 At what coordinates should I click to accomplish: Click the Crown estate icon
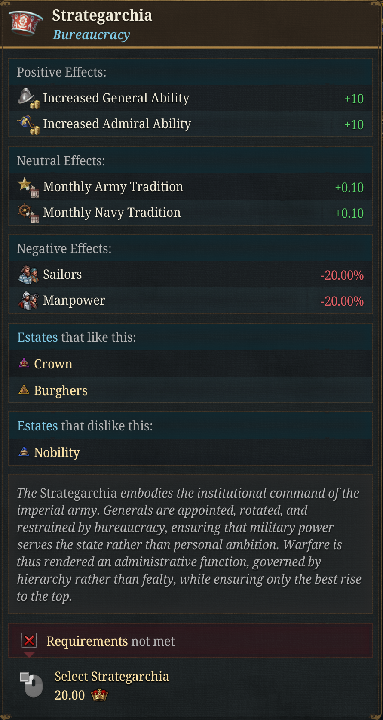pyautogui.click(x=24, y=363)
